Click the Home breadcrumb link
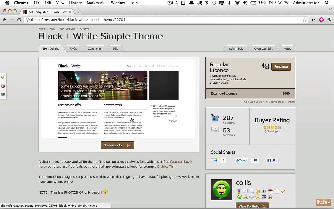The height and width of the screenshot is (209, 334). coord(41,28)
